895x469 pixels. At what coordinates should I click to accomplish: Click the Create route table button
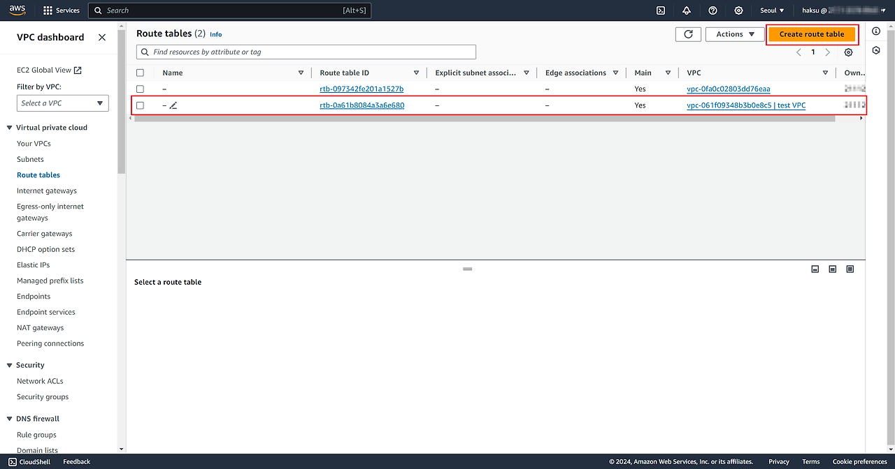(811, 34)
